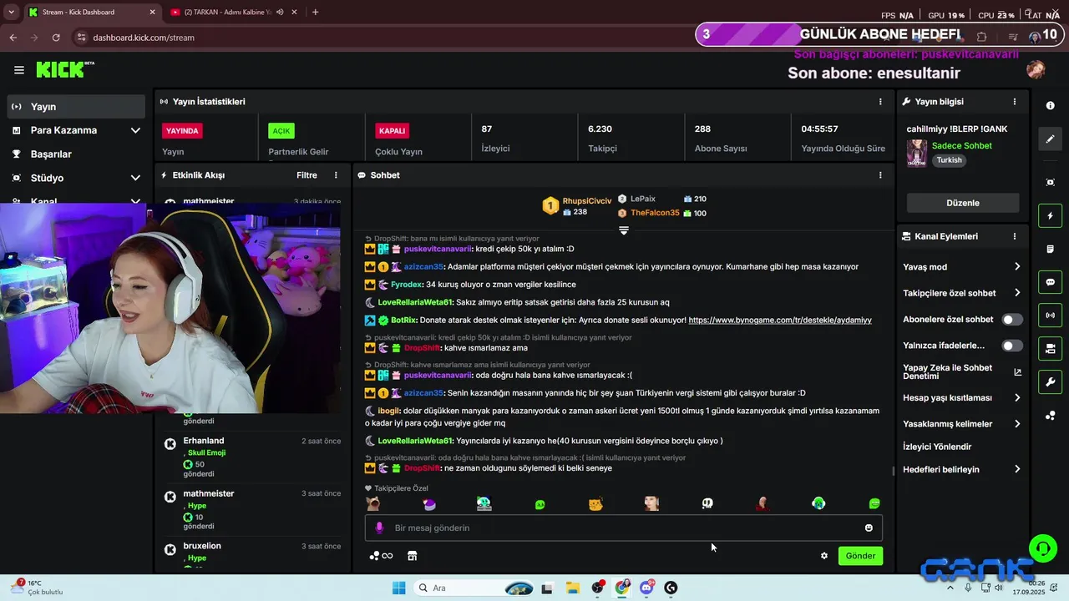Viewport: 1069px width, 601px height.
Task: Open Yayın bilgisi three-dot menu
Action: (1015, 102)
